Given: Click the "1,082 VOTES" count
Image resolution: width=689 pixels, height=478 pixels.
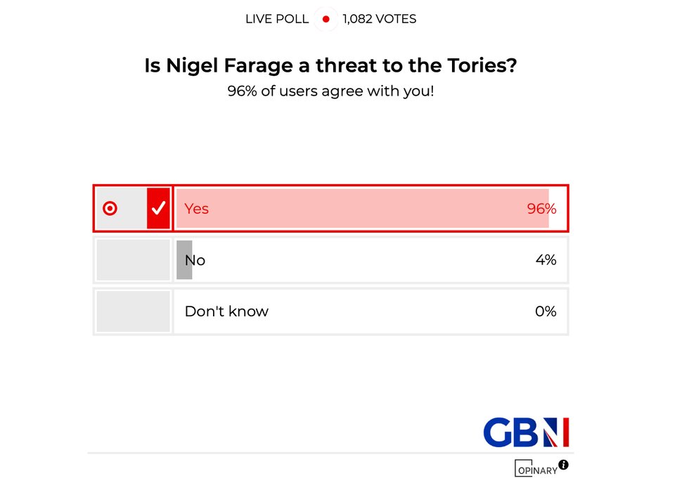Looking at the screenshot, I should pos(380,20).
